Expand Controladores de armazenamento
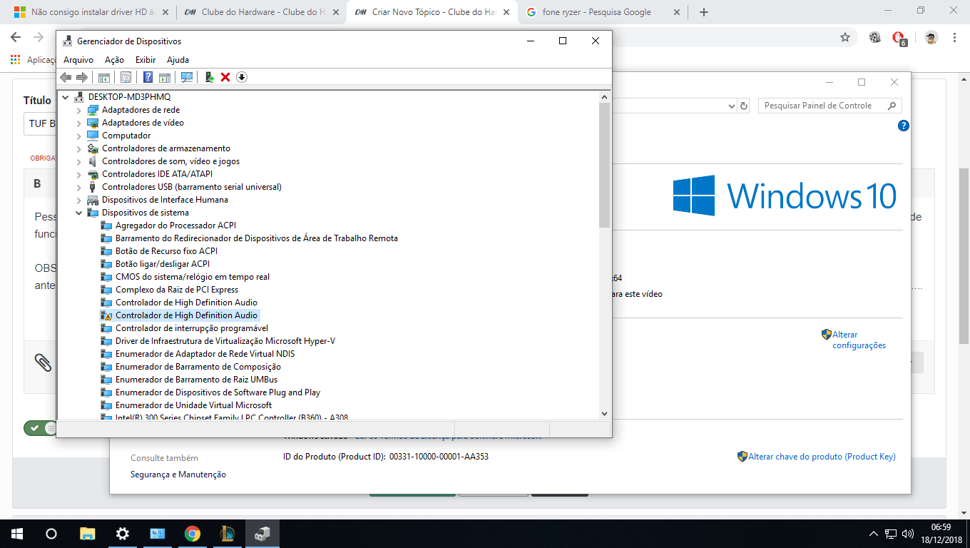The width and height of the screenshot is (970, 548). [x=78, y=148]
